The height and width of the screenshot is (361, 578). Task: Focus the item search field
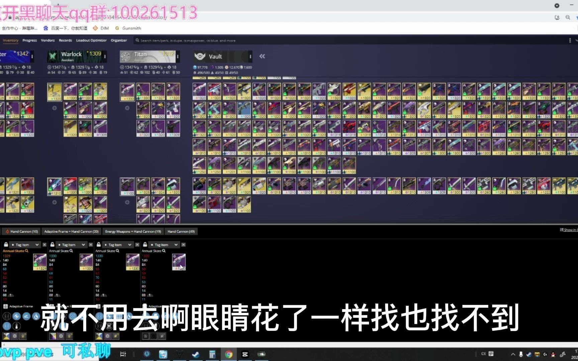[x=348, y=40]
